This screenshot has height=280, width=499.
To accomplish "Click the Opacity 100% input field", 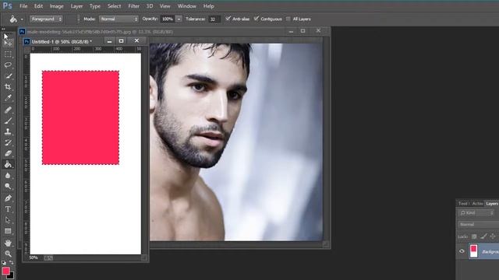I will 168,19.
